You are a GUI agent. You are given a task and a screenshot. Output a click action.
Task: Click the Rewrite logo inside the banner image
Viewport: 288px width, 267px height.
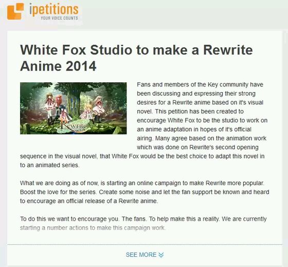(74, 126)
